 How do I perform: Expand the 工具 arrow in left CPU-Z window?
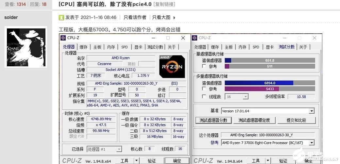136,161
